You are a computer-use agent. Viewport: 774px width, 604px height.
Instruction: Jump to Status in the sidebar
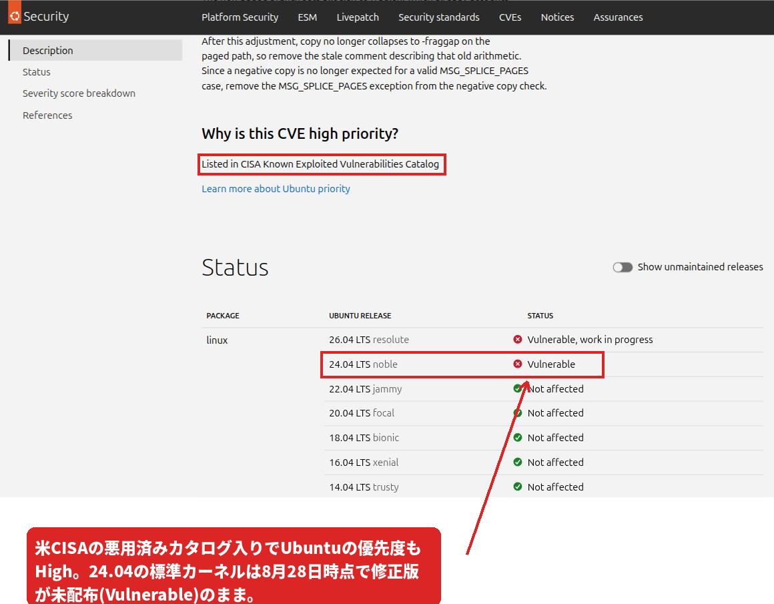pos(37,72)
